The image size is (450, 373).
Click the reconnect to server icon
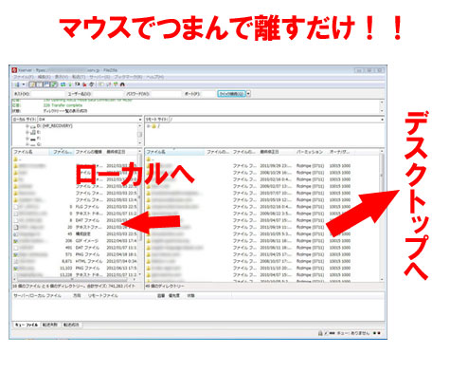point(92,84)
